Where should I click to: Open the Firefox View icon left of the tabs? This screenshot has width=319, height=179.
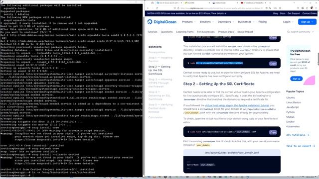pyautogui.click(x=152, y=3)
